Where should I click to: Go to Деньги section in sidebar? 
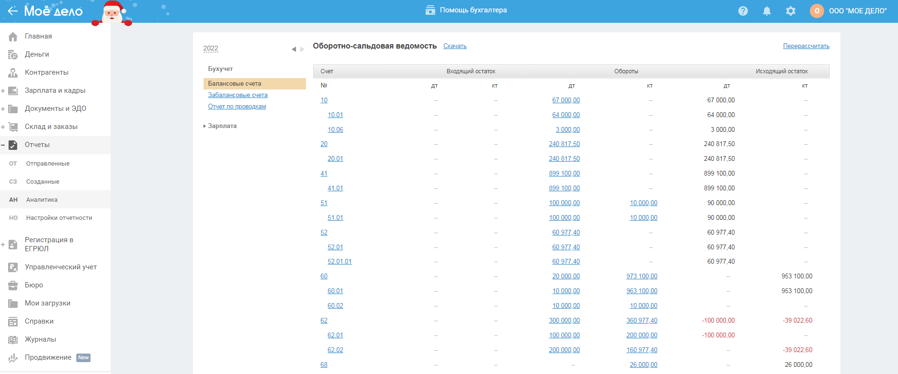[x=37, y=54]
